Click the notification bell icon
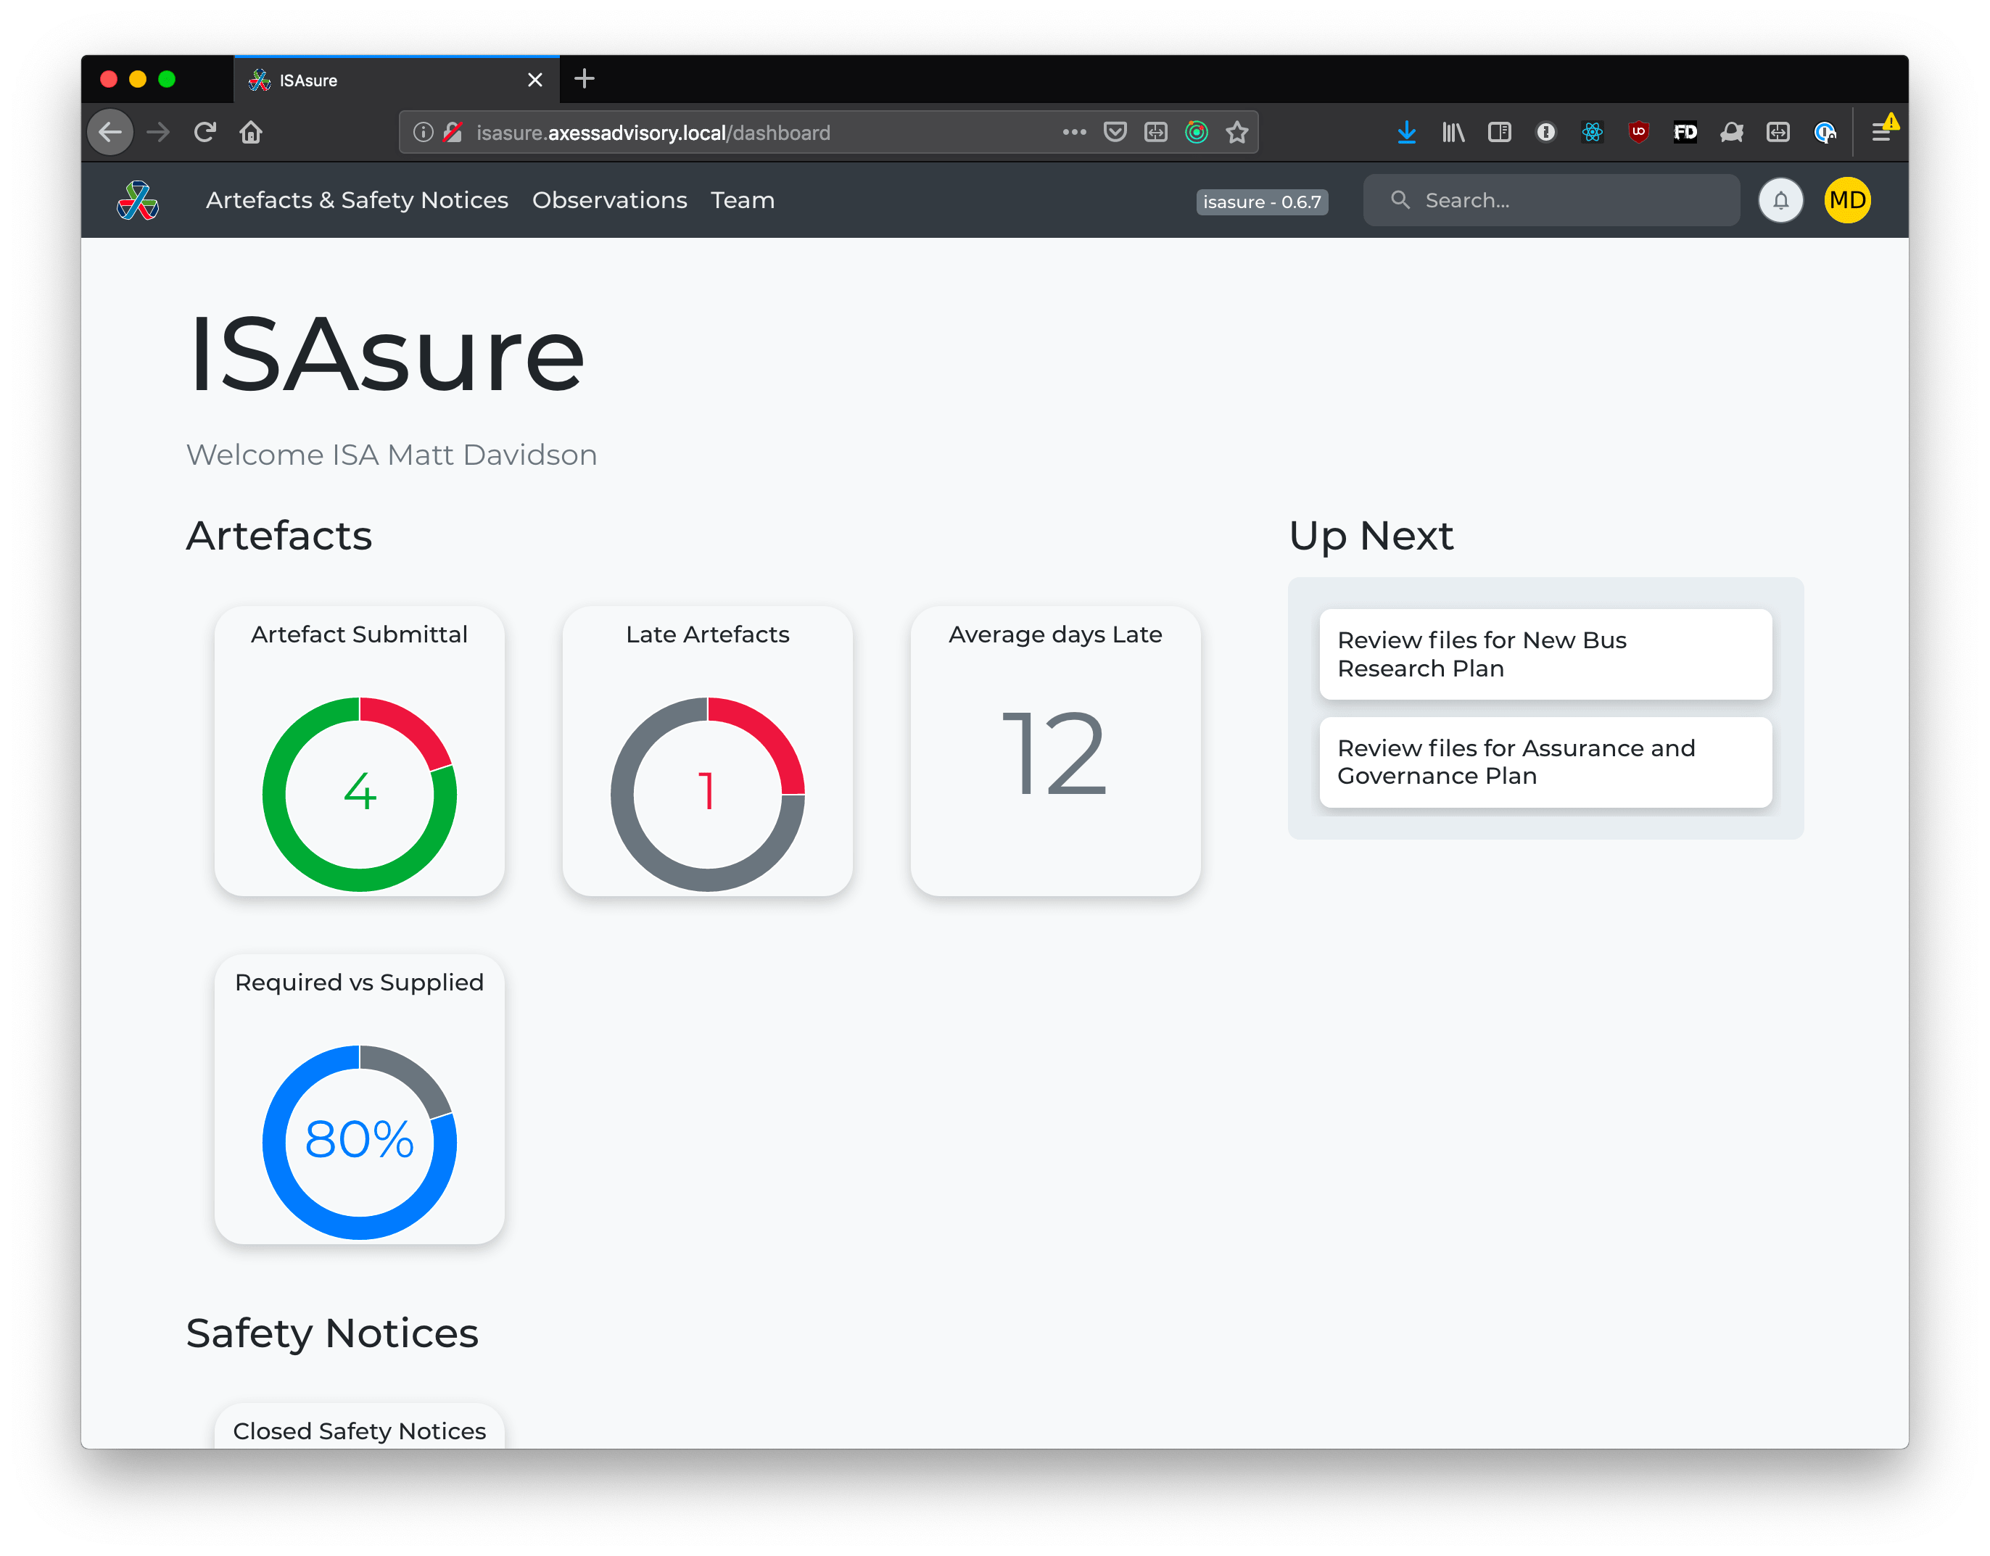This screenshot has width=1990, height=1556. click(x=1780, y=200)
